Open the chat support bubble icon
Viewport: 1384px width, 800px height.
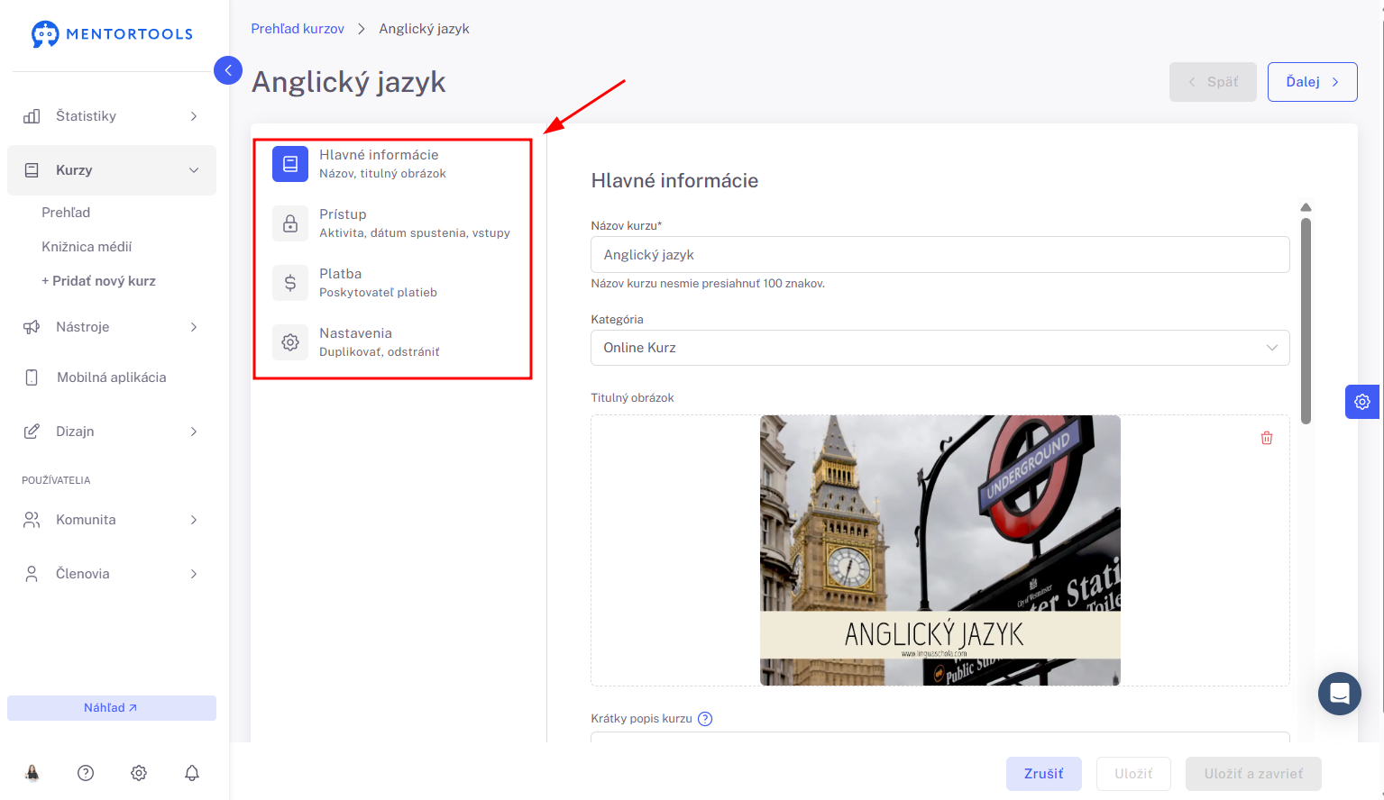coord(1339,694)
